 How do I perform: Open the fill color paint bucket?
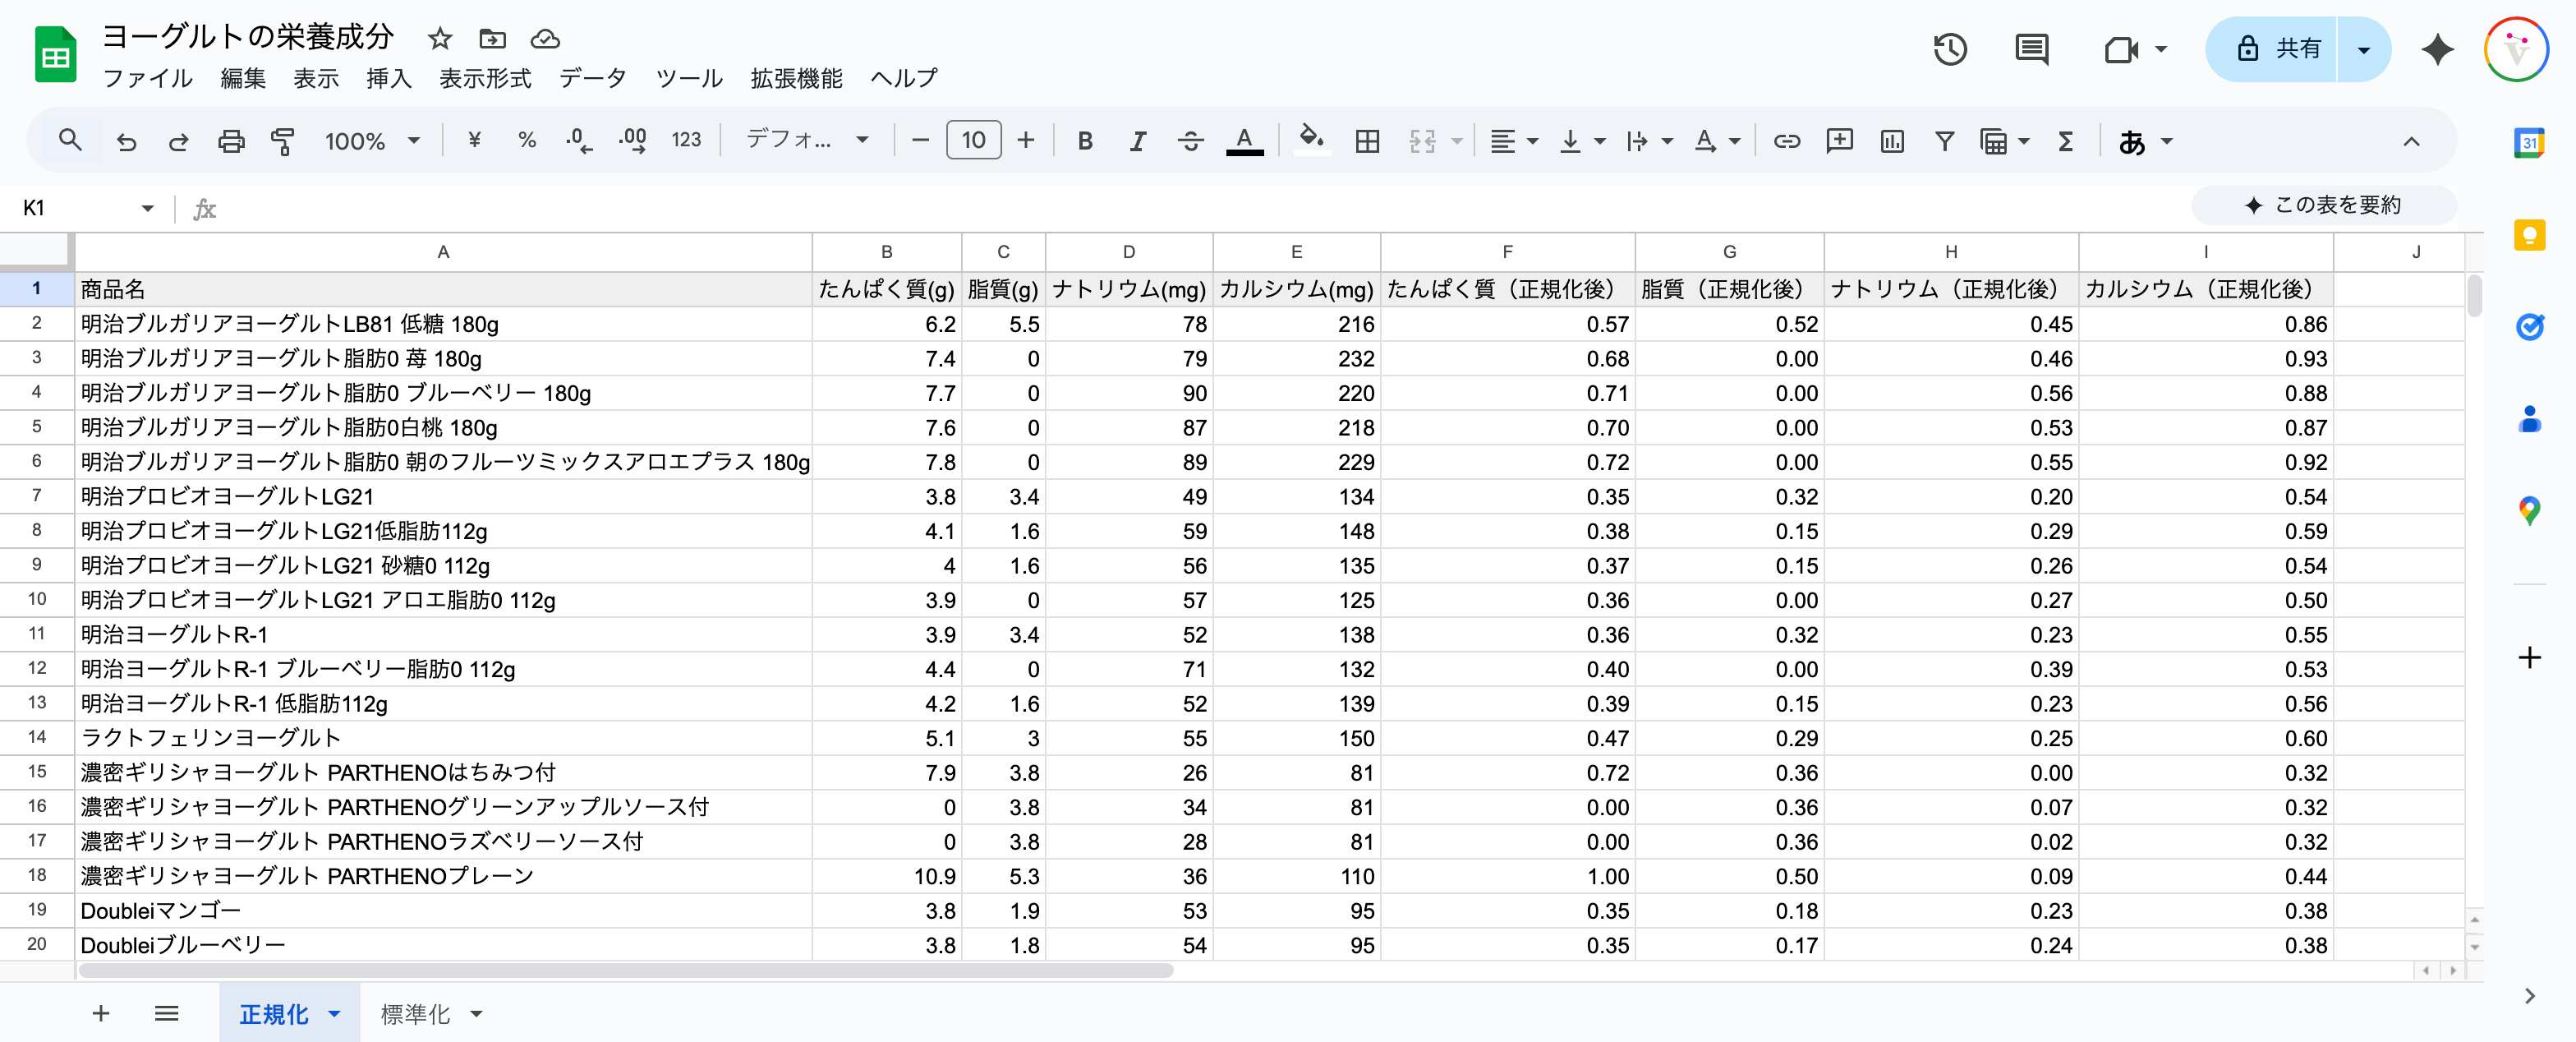1310,139
